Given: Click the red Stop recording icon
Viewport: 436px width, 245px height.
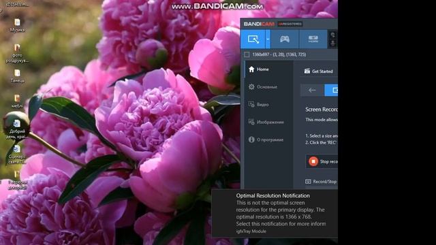Looking at the screenshot, I should 313,161.
